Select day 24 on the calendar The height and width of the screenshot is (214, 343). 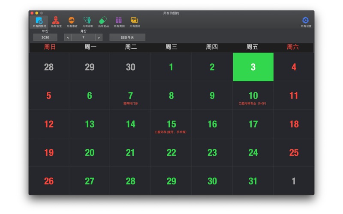pyautogui.click(x=253, y=152)
